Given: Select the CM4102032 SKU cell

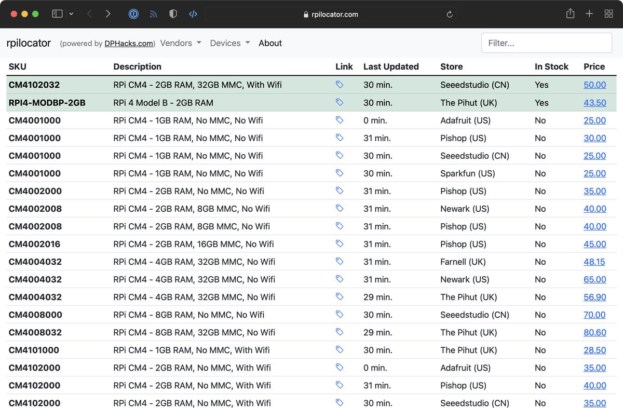Looking at the screenshot, I should 34,85.
